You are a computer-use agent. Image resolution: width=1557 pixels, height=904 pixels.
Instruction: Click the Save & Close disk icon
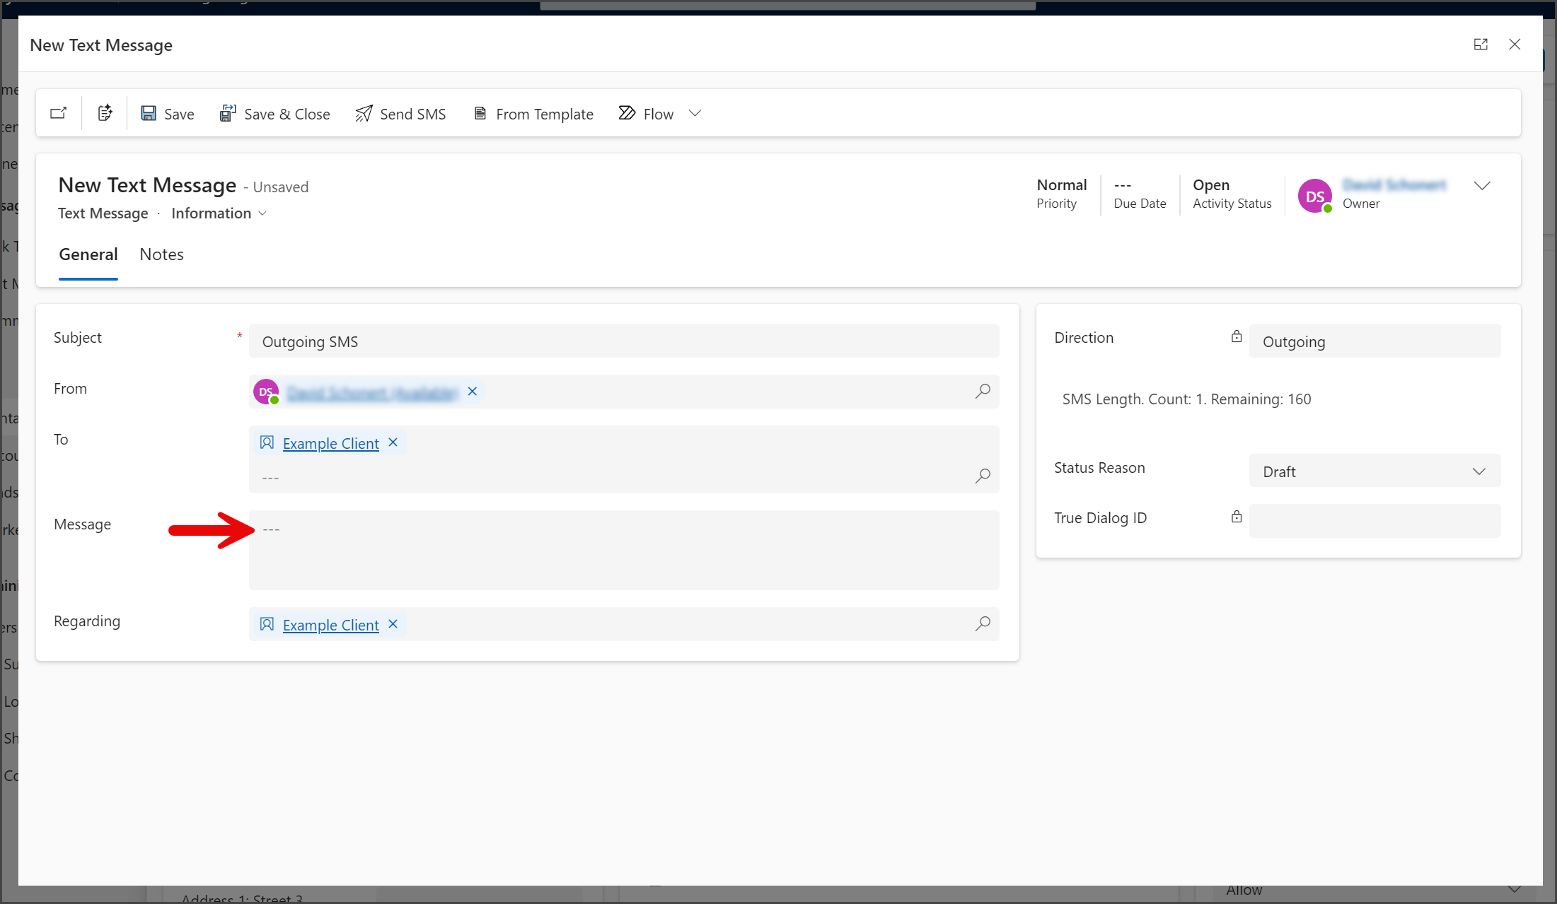(228, 113)
